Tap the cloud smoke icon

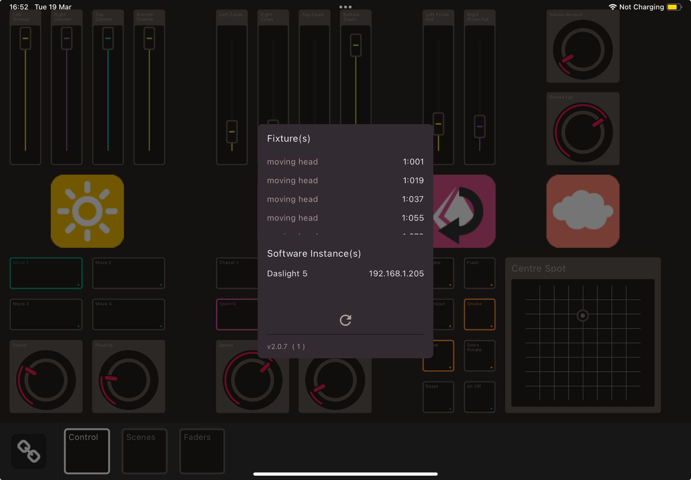pos(583,211)
